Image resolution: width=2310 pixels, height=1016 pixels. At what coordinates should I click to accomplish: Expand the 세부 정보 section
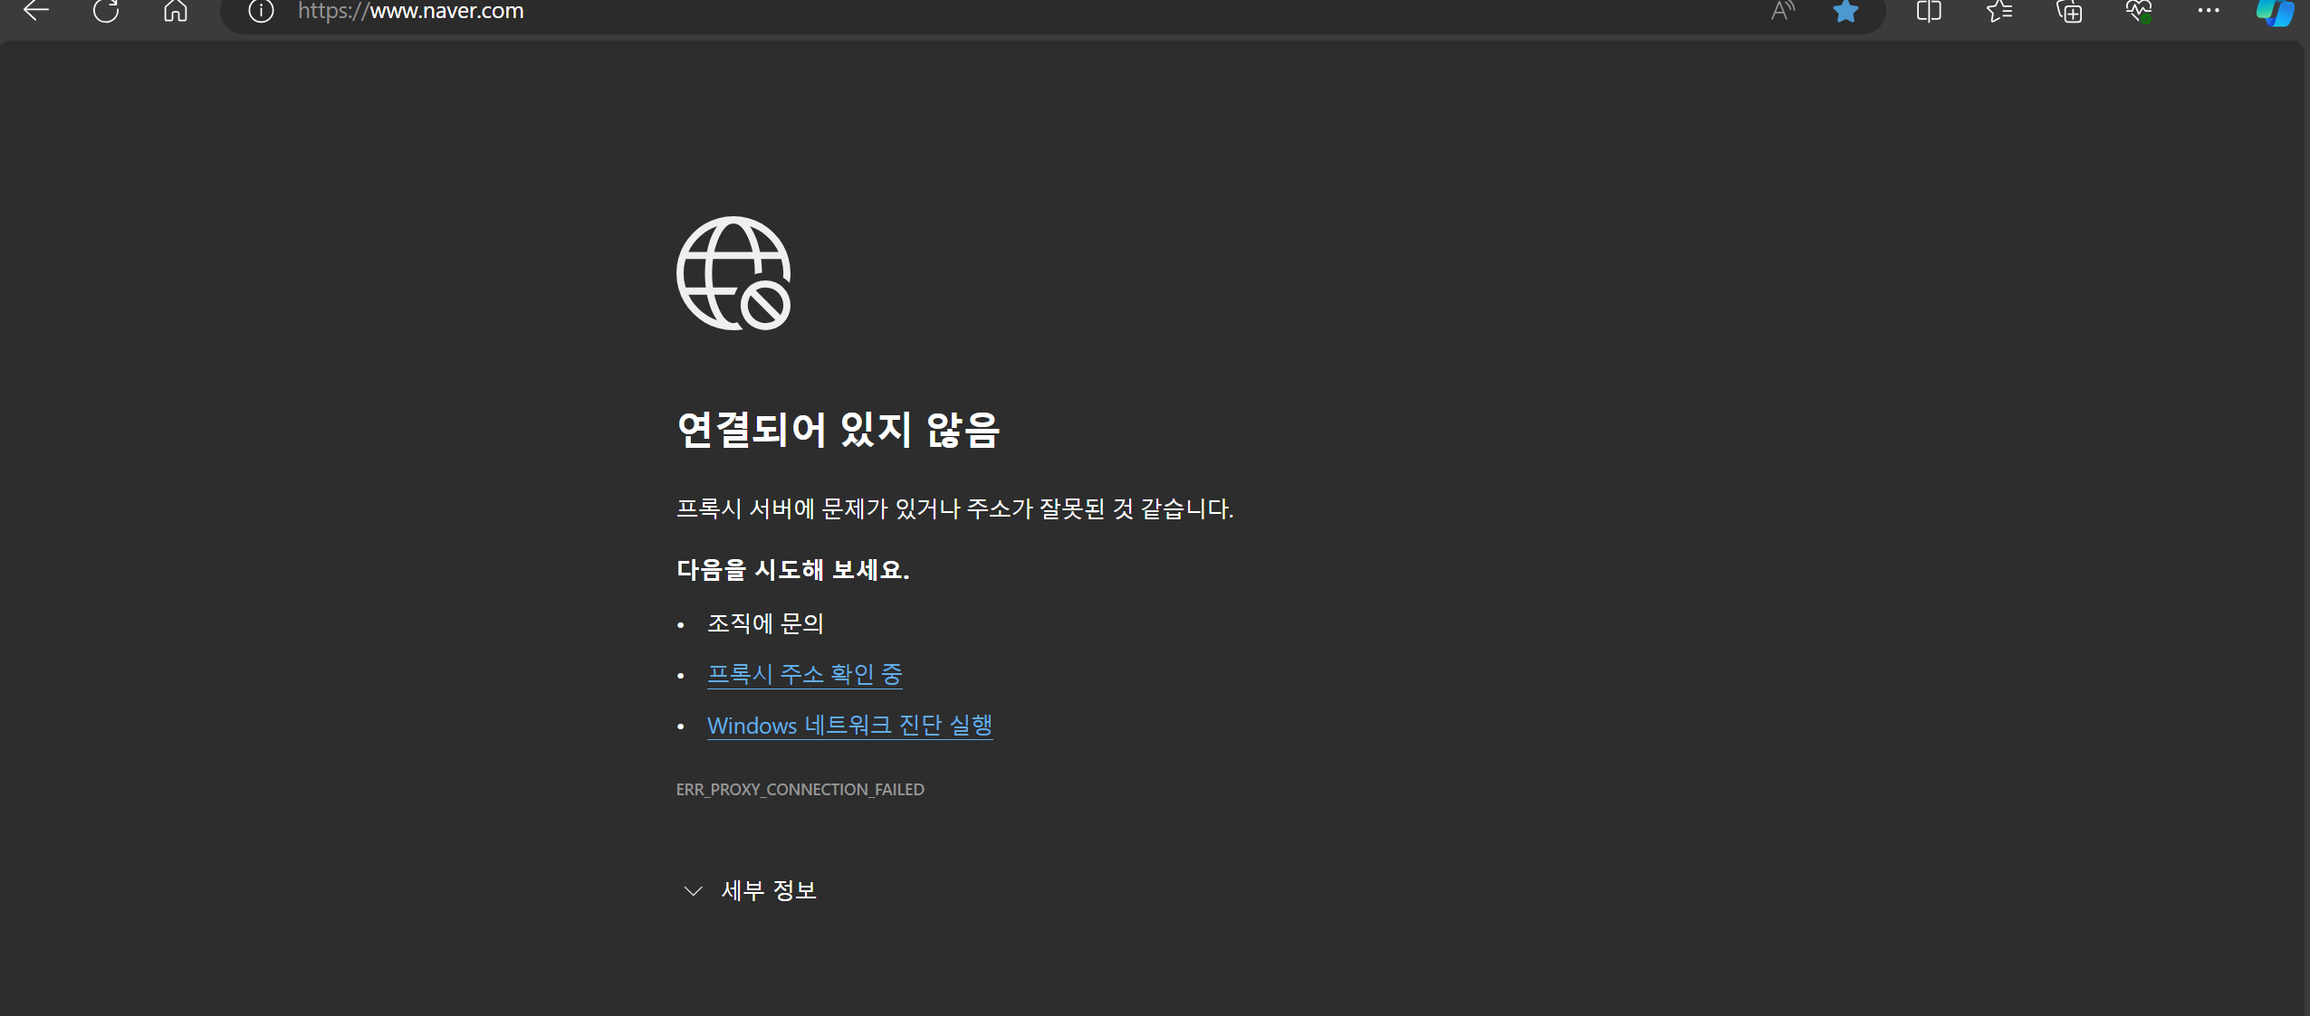coord(769,890)
